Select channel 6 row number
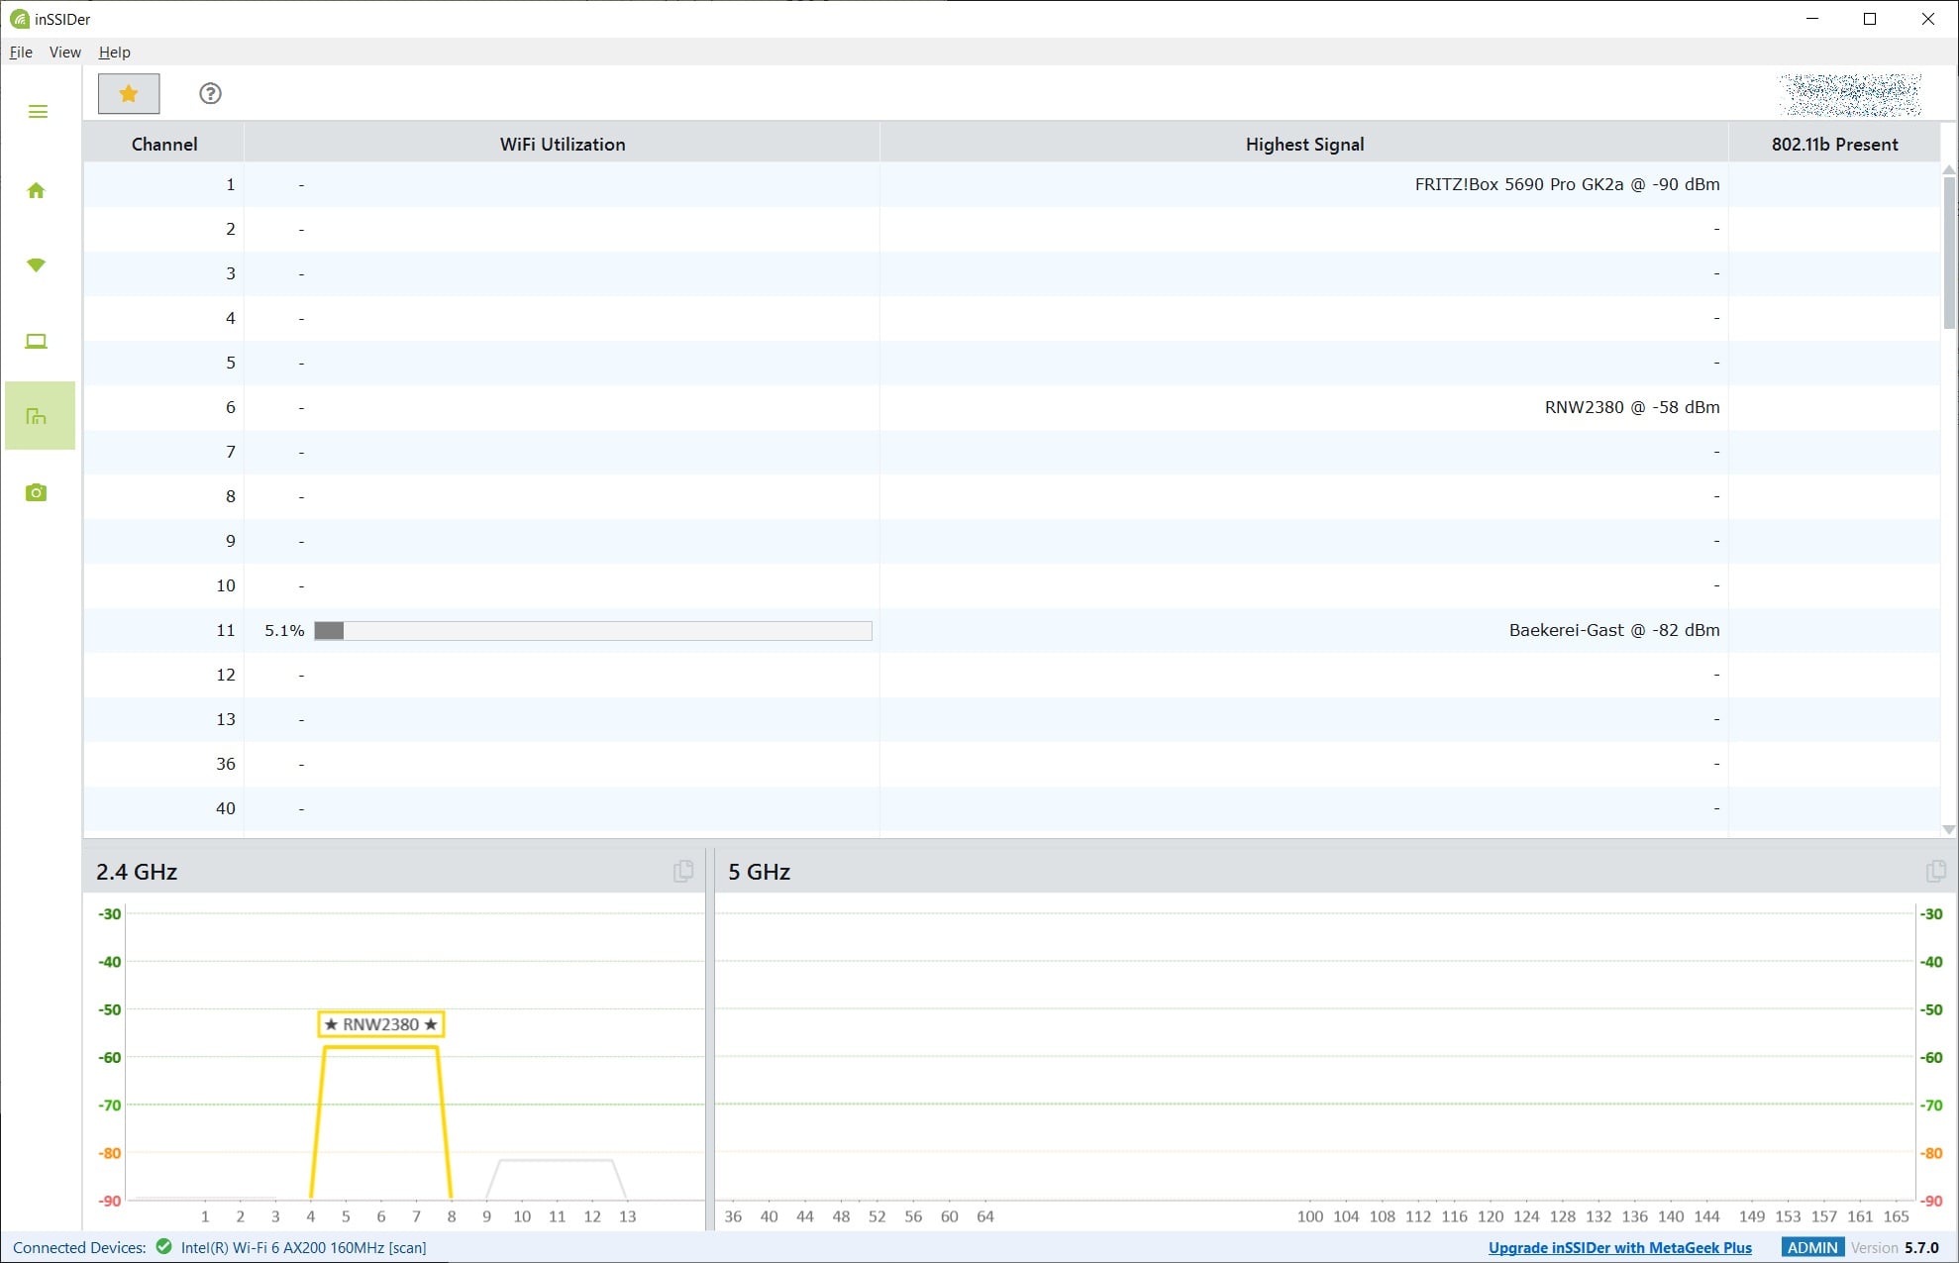Screen dimensions: 1959x1263 tap(231, 407)
